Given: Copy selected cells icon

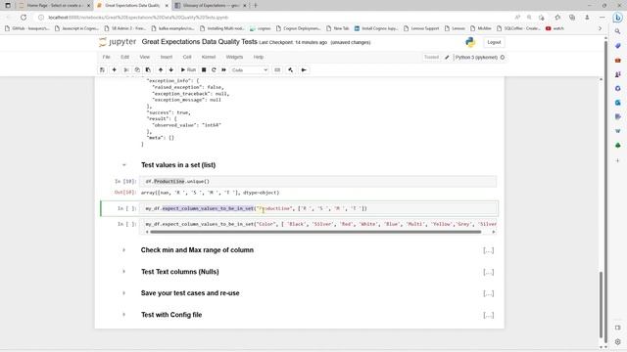Looking at the screenshot, I should click(137, 69).
